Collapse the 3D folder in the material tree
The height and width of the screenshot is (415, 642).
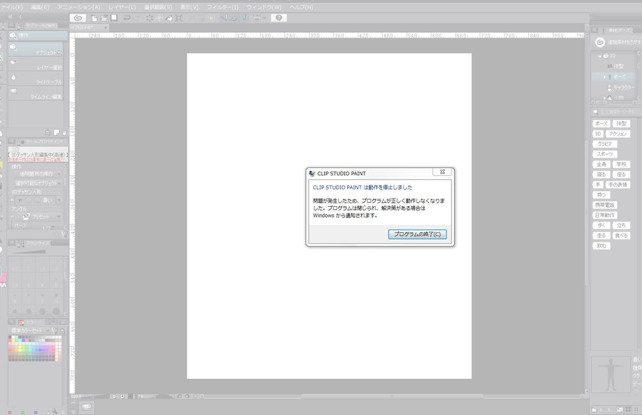point(600,56)
